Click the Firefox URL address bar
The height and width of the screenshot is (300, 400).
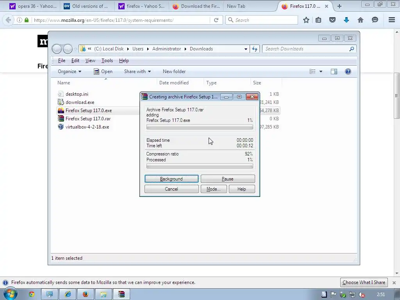(121, 20)
